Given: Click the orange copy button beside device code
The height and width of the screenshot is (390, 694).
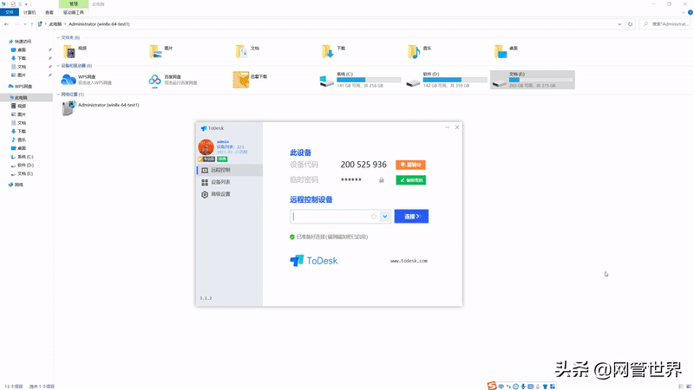Looking at the screenshot, I should [x=410, y=165].
